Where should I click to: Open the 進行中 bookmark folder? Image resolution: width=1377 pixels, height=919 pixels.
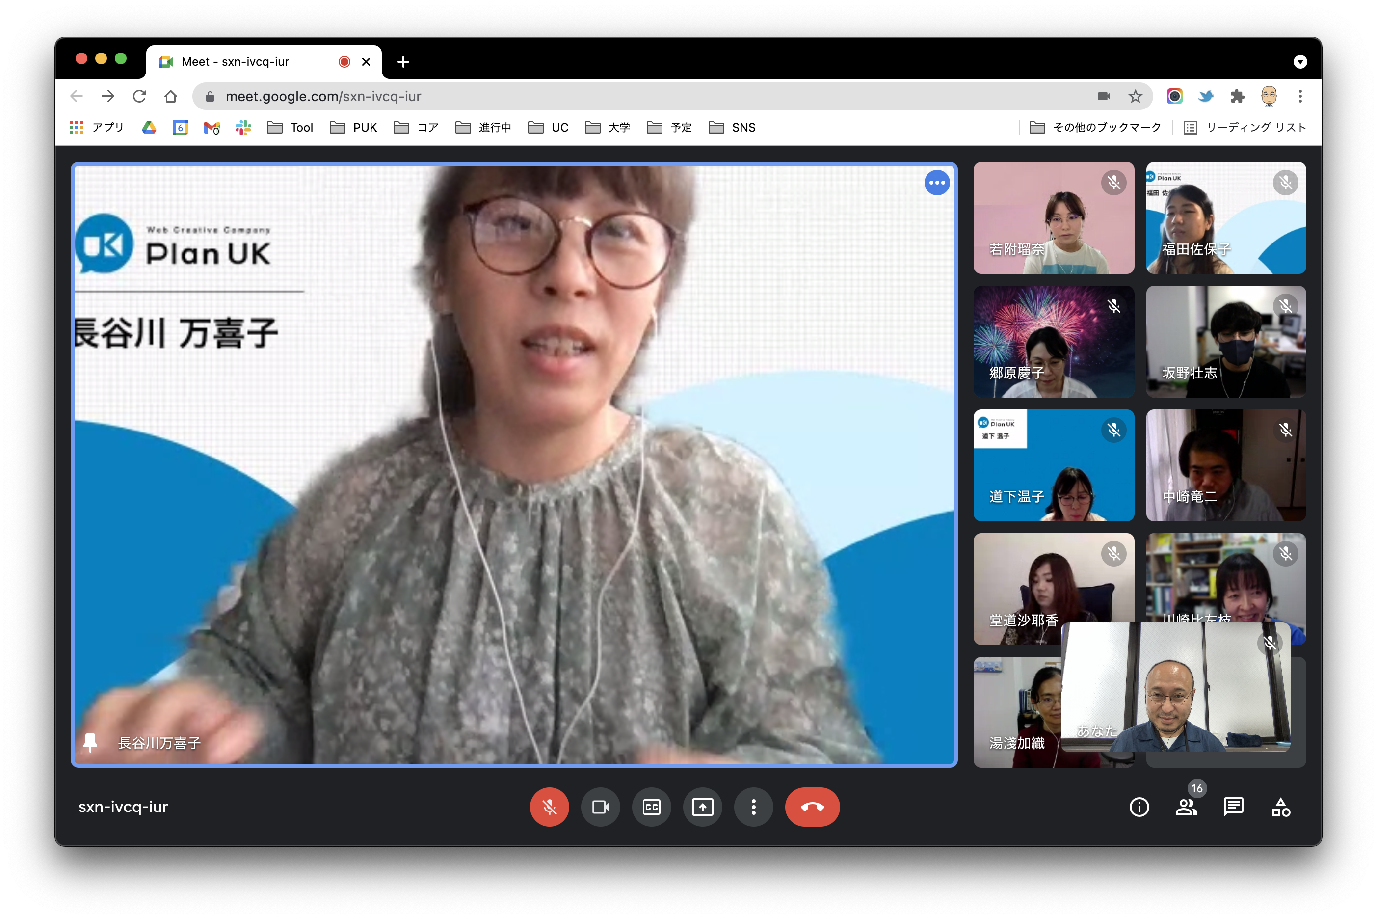coord(483,127)
